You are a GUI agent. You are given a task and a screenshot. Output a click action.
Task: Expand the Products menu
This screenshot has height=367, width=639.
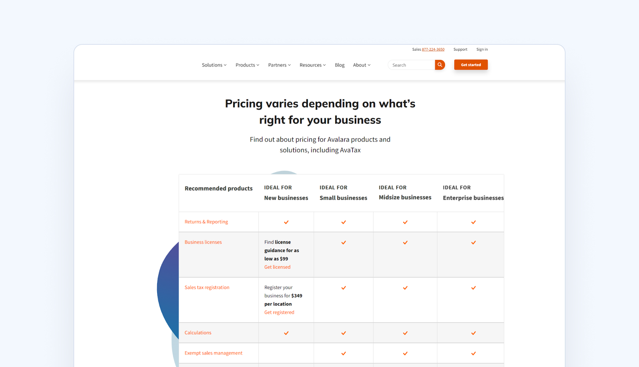(248, 65)
